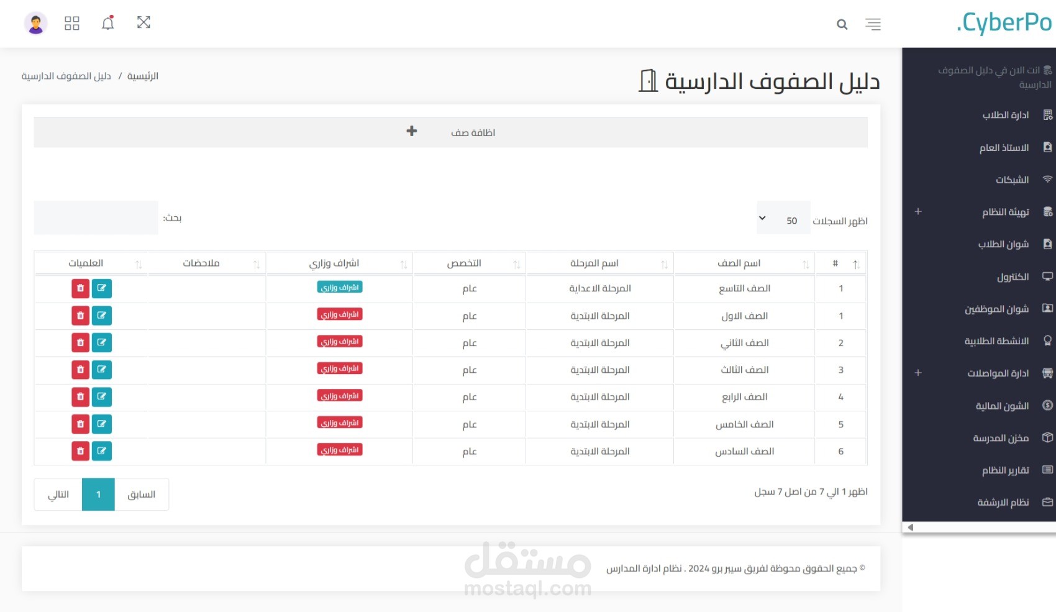Viewport: 1056px width, 612px height.
Task: Edit the الصف الثاني row
Action: point(102,342)
